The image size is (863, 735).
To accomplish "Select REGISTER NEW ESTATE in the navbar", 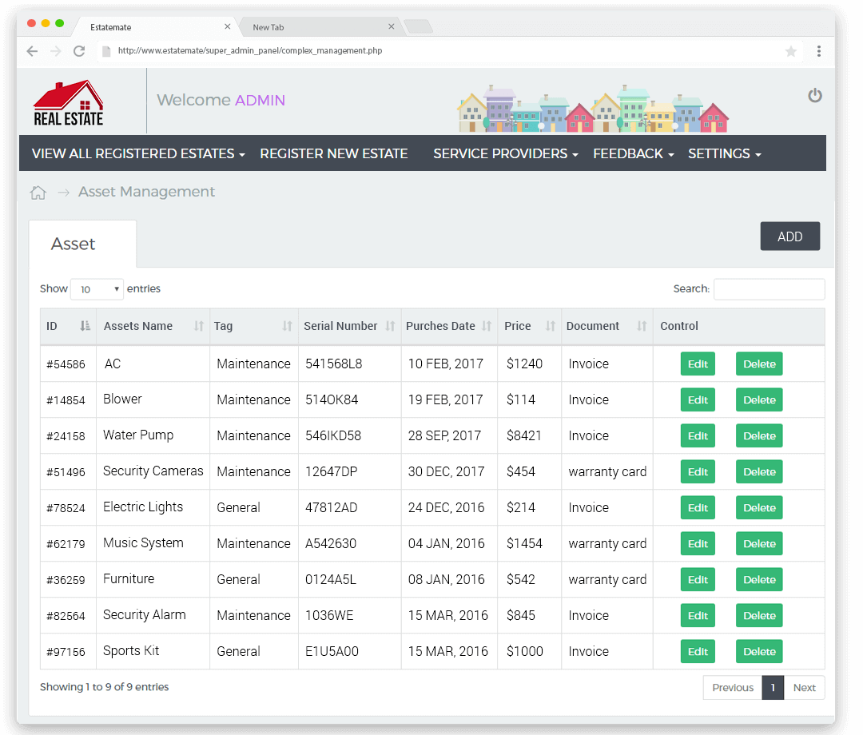I will [334, 153].
